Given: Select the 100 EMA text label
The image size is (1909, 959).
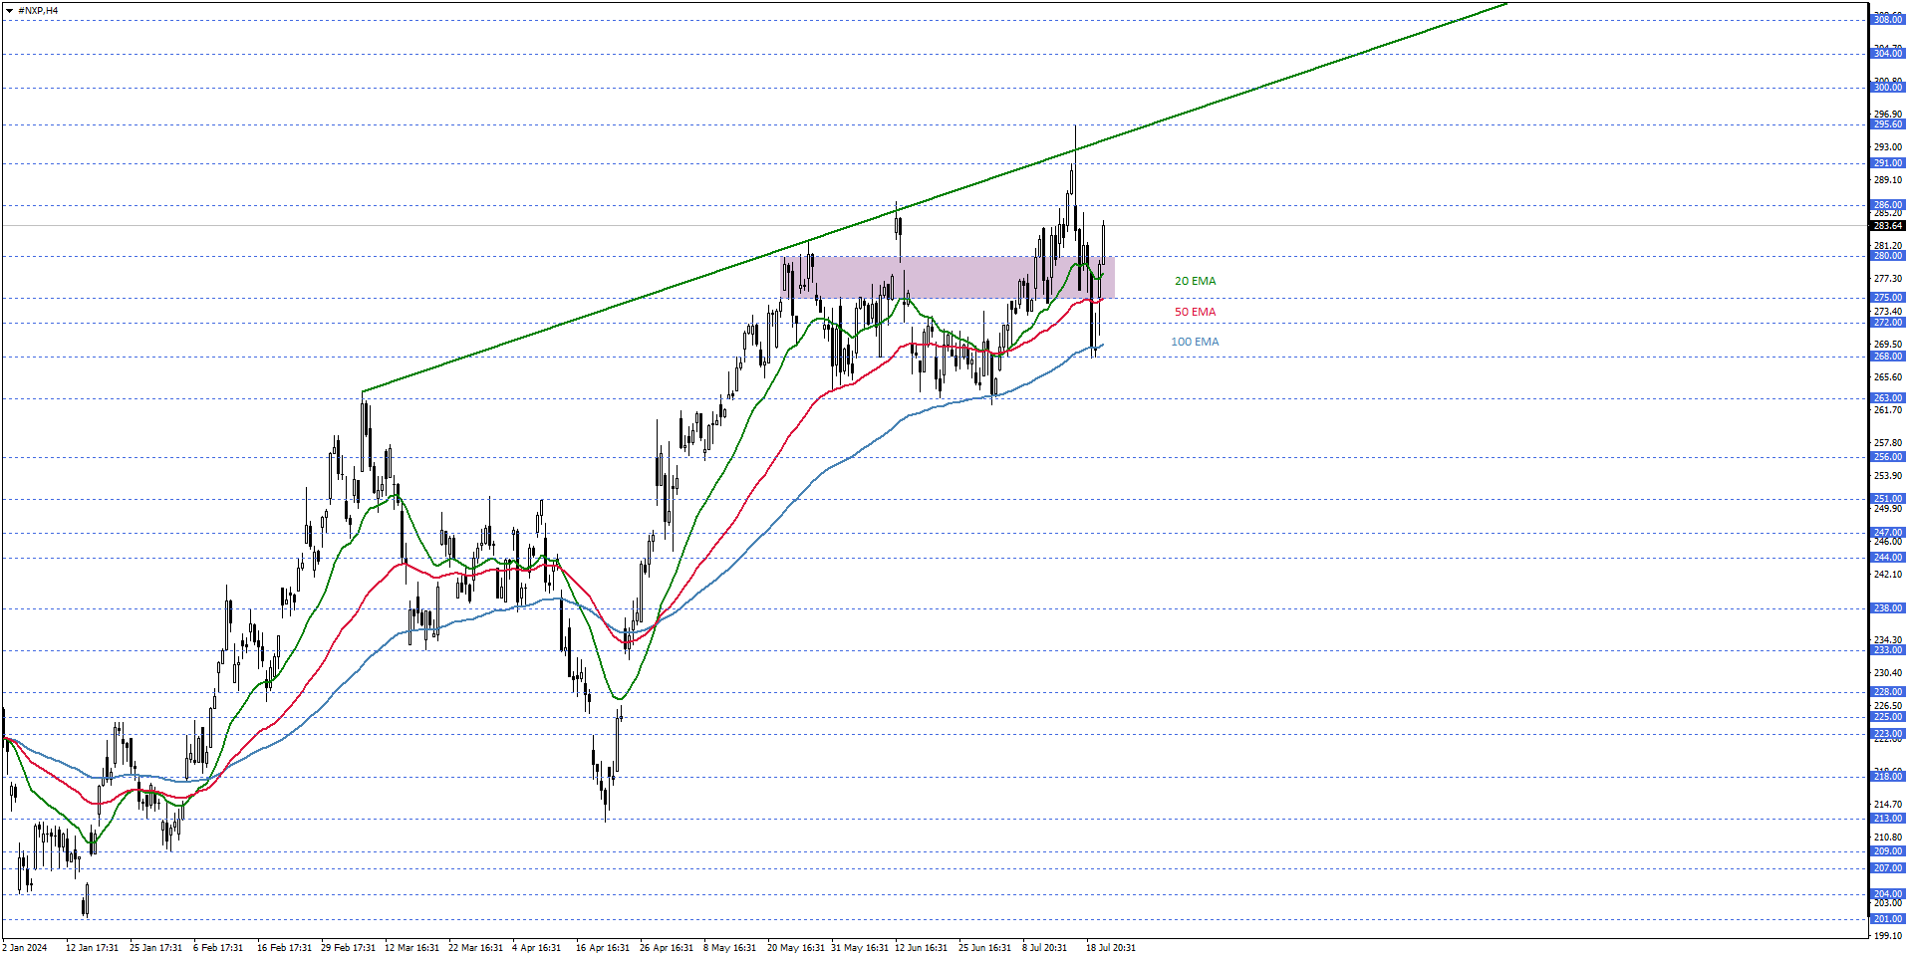Looking at the screenshot, I should point(1195,342).
